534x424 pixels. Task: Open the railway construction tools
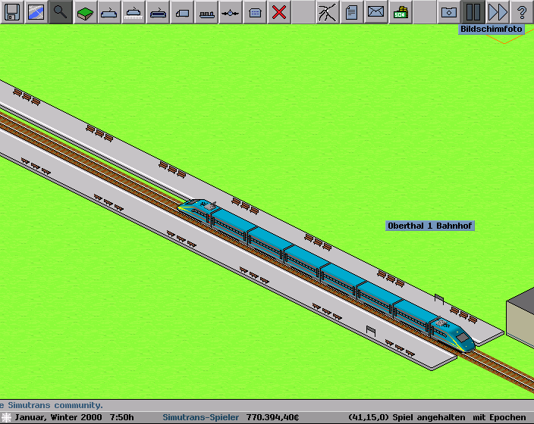click(108, 11)
